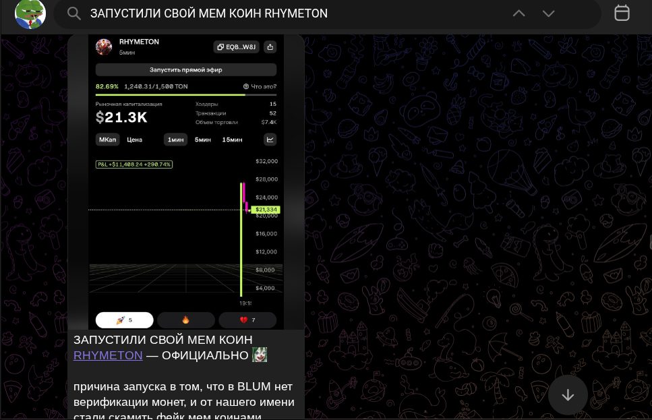Click the search magnifier icon
Screen dimensions: 652x420
(x=73, y=13)
